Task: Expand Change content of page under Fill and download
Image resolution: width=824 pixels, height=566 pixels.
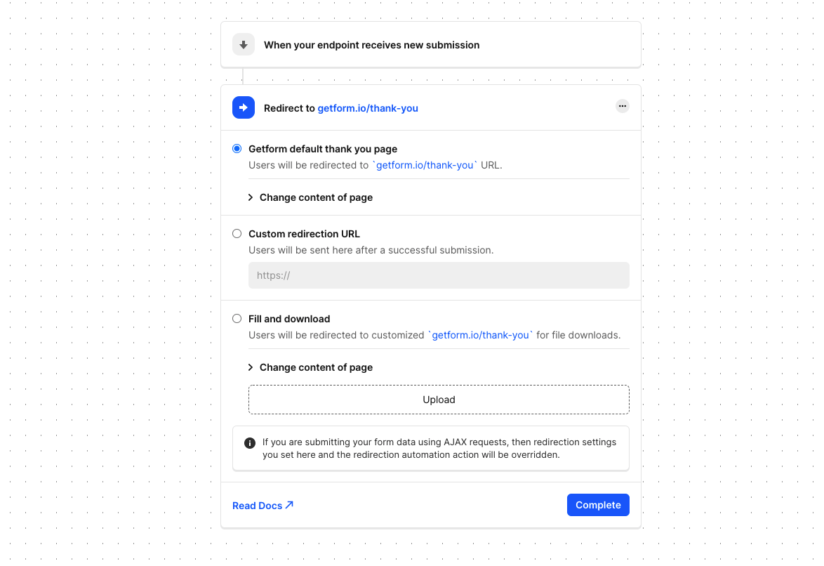Action: pos(310,367)
